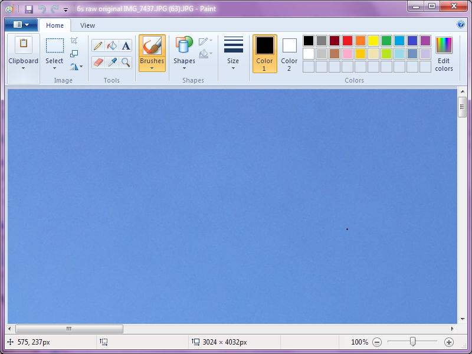Select the Magnifier tool
472x354 pixels.
point(126,63)
